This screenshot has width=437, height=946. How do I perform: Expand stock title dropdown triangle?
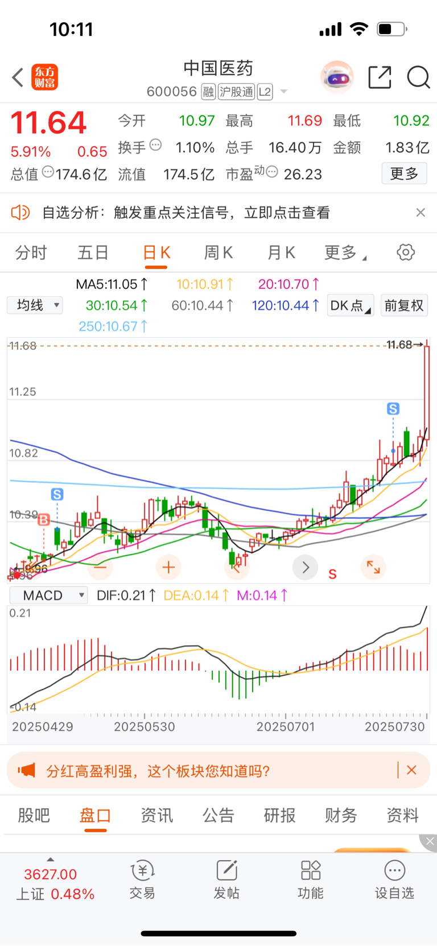click(x=284, y=92)
